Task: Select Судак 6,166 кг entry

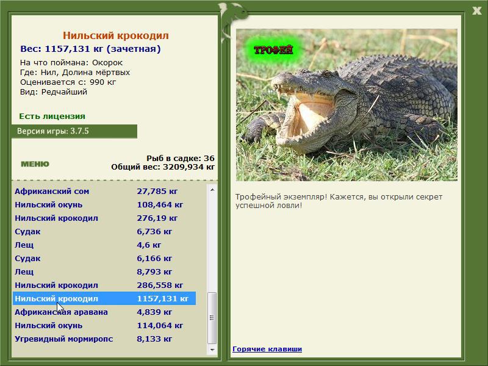Action: (x=104, y=258)
